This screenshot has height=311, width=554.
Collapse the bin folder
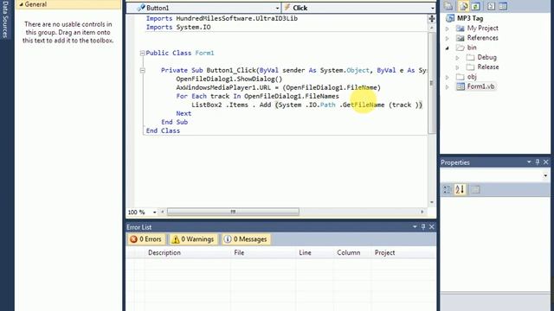click(448, 48)
